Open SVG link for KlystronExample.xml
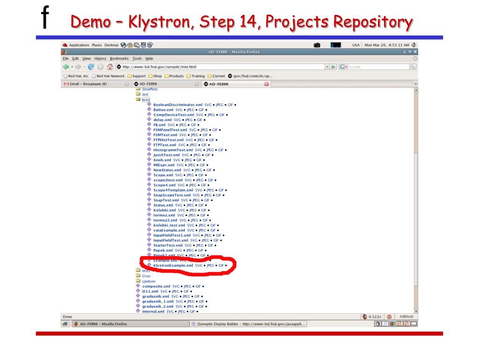Screen dimensions: 479x359 click(199, 266)
